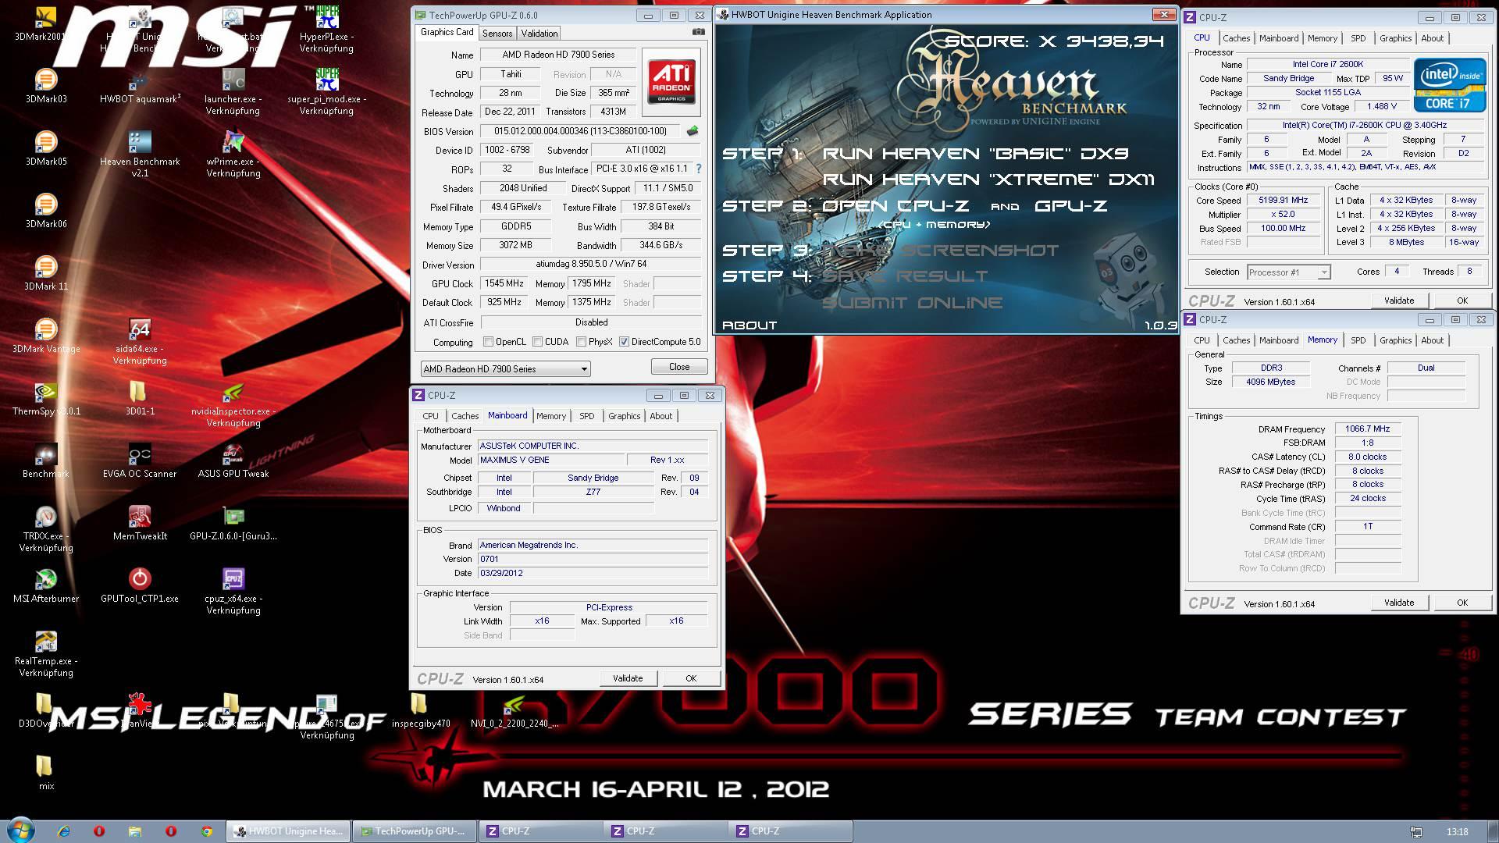The height and width of the screenshot is (843, 1499).
Task: Open 3DMark Vantage desktop icon
Action: click(46, 335)
